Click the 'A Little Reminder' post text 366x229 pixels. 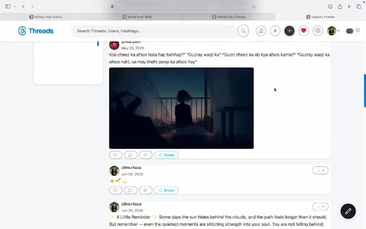pos(218,220)
